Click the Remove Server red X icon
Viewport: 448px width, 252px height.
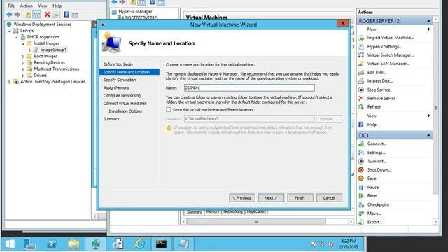click(361, 98)
